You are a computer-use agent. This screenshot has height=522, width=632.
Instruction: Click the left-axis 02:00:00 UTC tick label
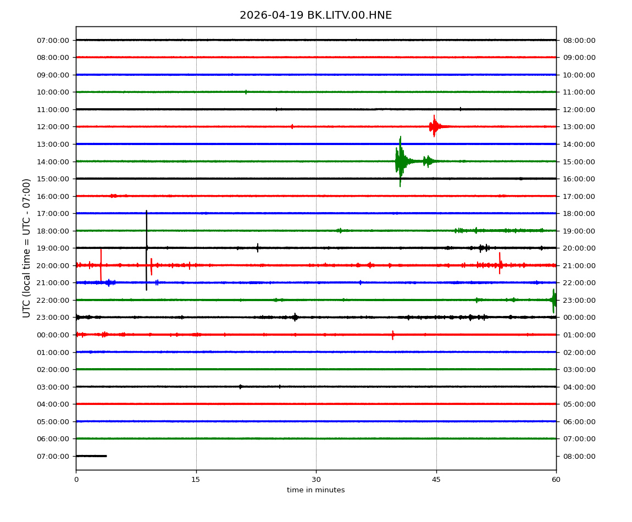point(54,369)
